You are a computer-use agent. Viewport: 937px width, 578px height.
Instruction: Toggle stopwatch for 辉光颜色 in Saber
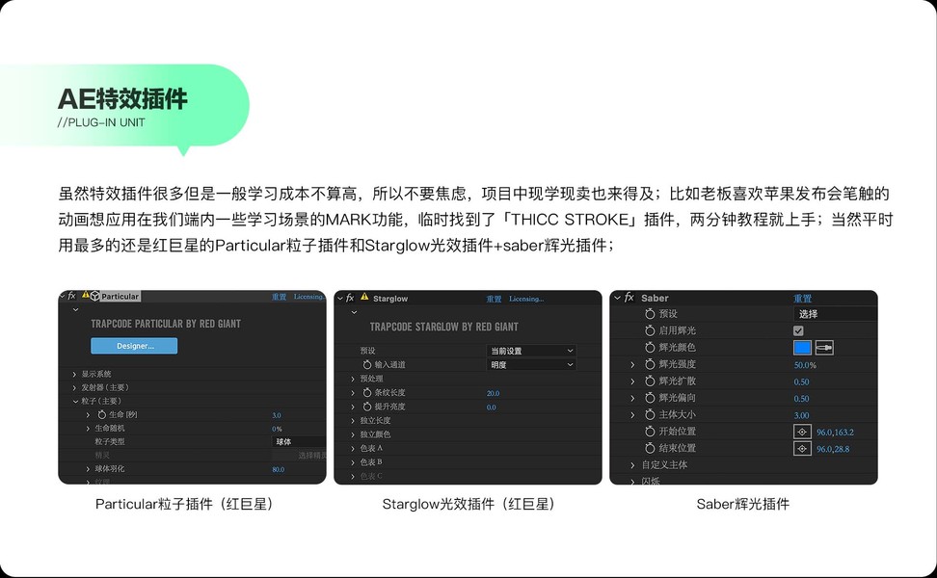tap(650, 347)
